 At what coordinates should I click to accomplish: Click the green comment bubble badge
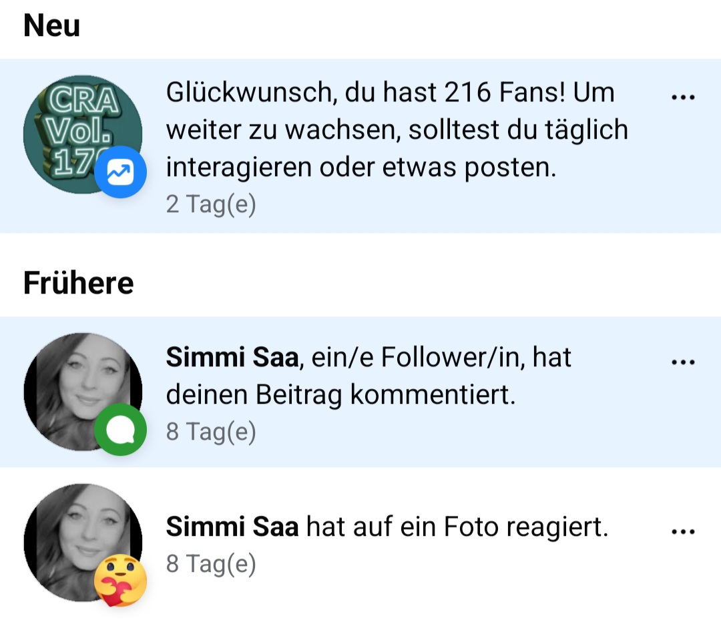120,429
